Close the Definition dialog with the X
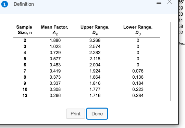 [x=170, y=2]
